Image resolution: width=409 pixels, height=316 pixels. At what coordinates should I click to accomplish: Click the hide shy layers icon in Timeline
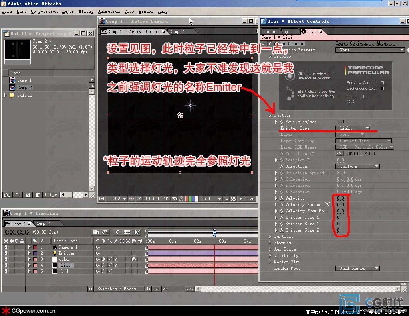coord(118,232)
